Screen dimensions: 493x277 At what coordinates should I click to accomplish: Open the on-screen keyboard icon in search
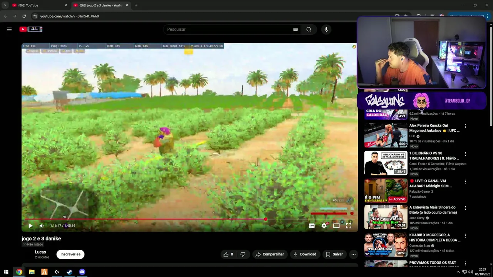(x=295, y=30)
